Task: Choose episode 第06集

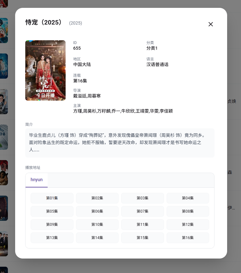Action: (97, 211)
